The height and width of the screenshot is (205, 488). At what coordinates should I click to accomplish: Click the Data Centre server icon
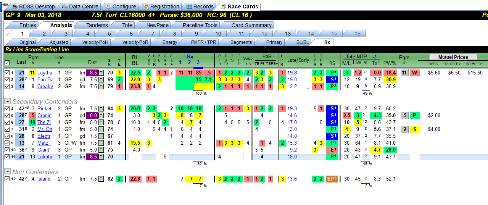click(64, 6)
